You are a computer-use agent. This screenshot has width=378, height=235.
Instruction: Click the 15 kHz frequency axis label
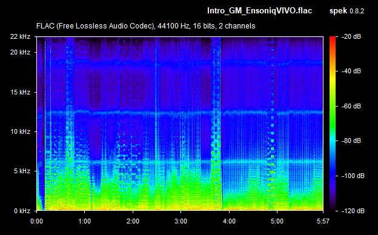(20, 92)
